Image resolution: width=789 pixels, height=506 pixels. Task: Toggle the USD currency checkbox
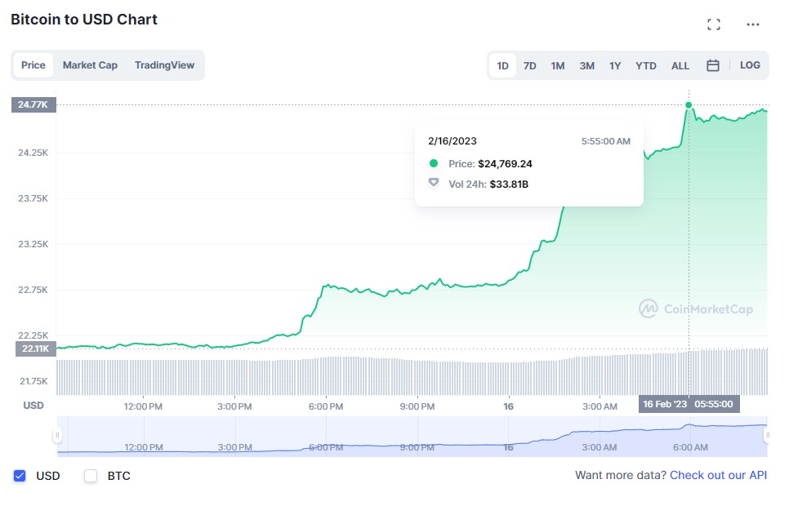[20, 475]
